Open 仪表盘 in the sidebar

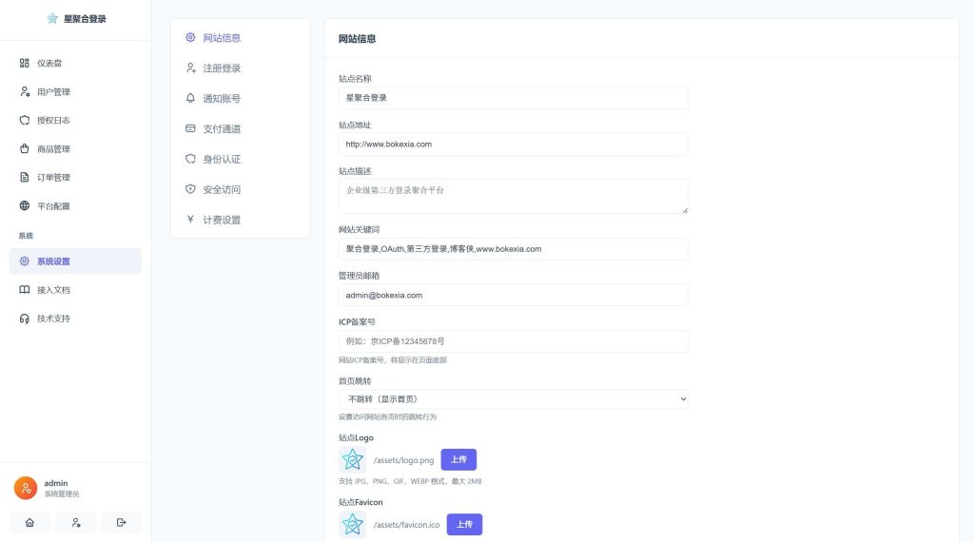(75, 63)
